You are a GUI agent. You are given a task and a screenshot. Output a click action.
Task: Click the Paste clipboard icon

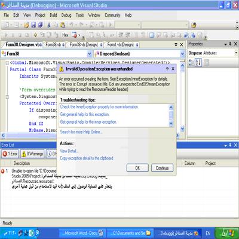pos(63,25)
